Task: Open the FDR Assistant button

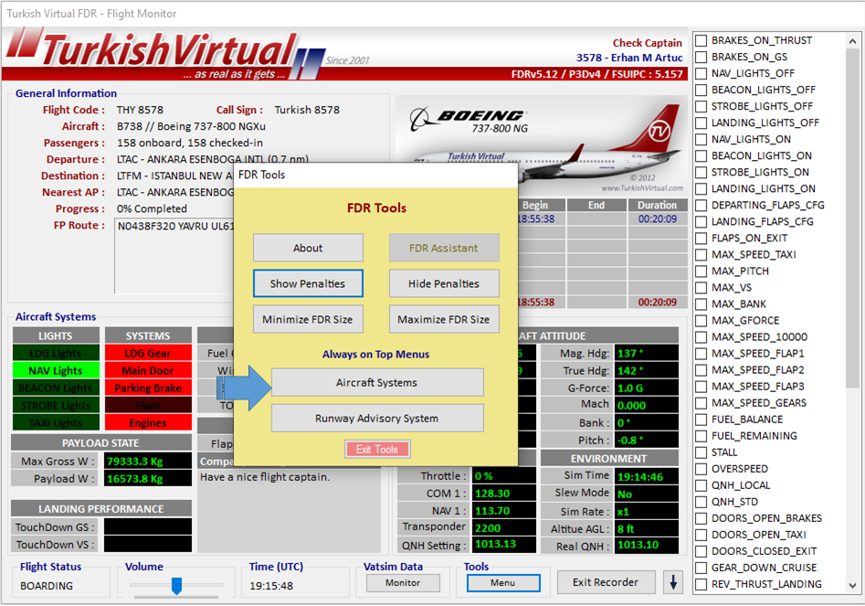Action: [444, 248]
